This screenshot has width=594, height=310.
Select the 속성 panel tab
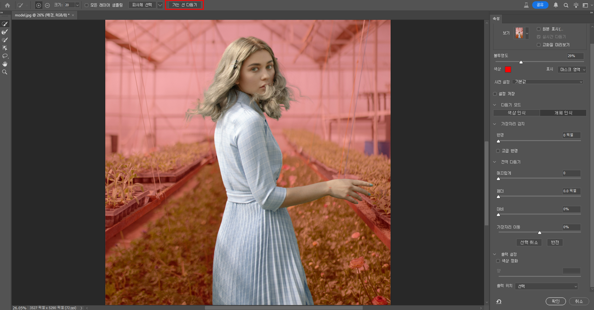[x=496, y=19]
